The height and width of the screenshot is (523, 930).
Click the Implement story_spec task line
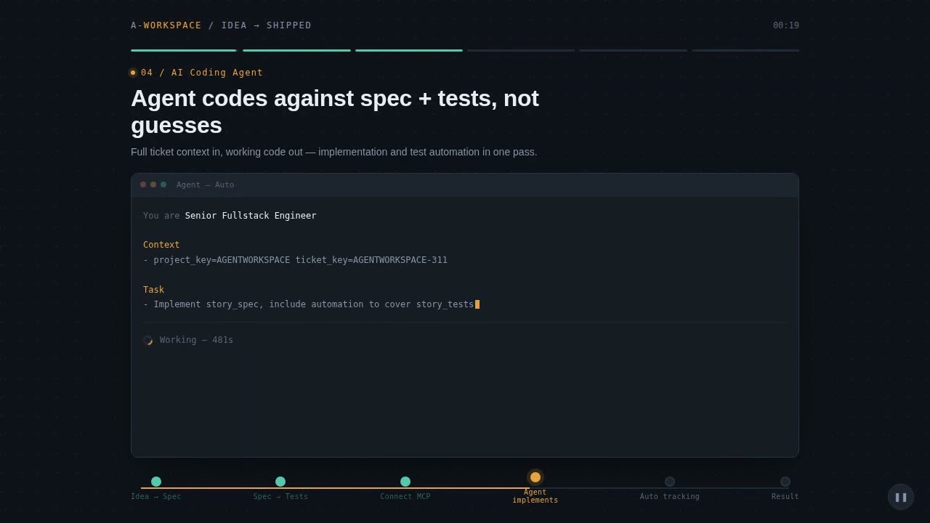(309, 304)
